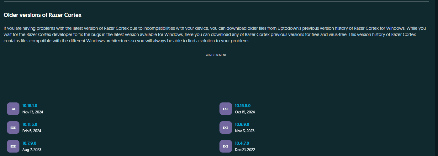The height and width of the screenshot is (156, 438).
Task: Click the EXE icon beside version 10.16.1.0
Action: coord(13,109)
